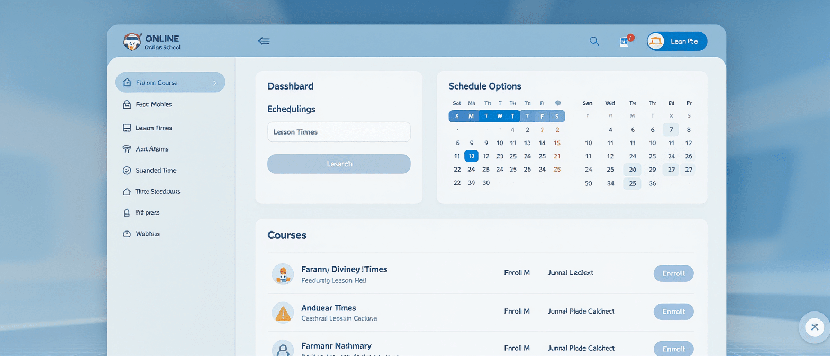Click the Schedule Options heading
Screen dimensions: 830x356
(x=485, y=86)
